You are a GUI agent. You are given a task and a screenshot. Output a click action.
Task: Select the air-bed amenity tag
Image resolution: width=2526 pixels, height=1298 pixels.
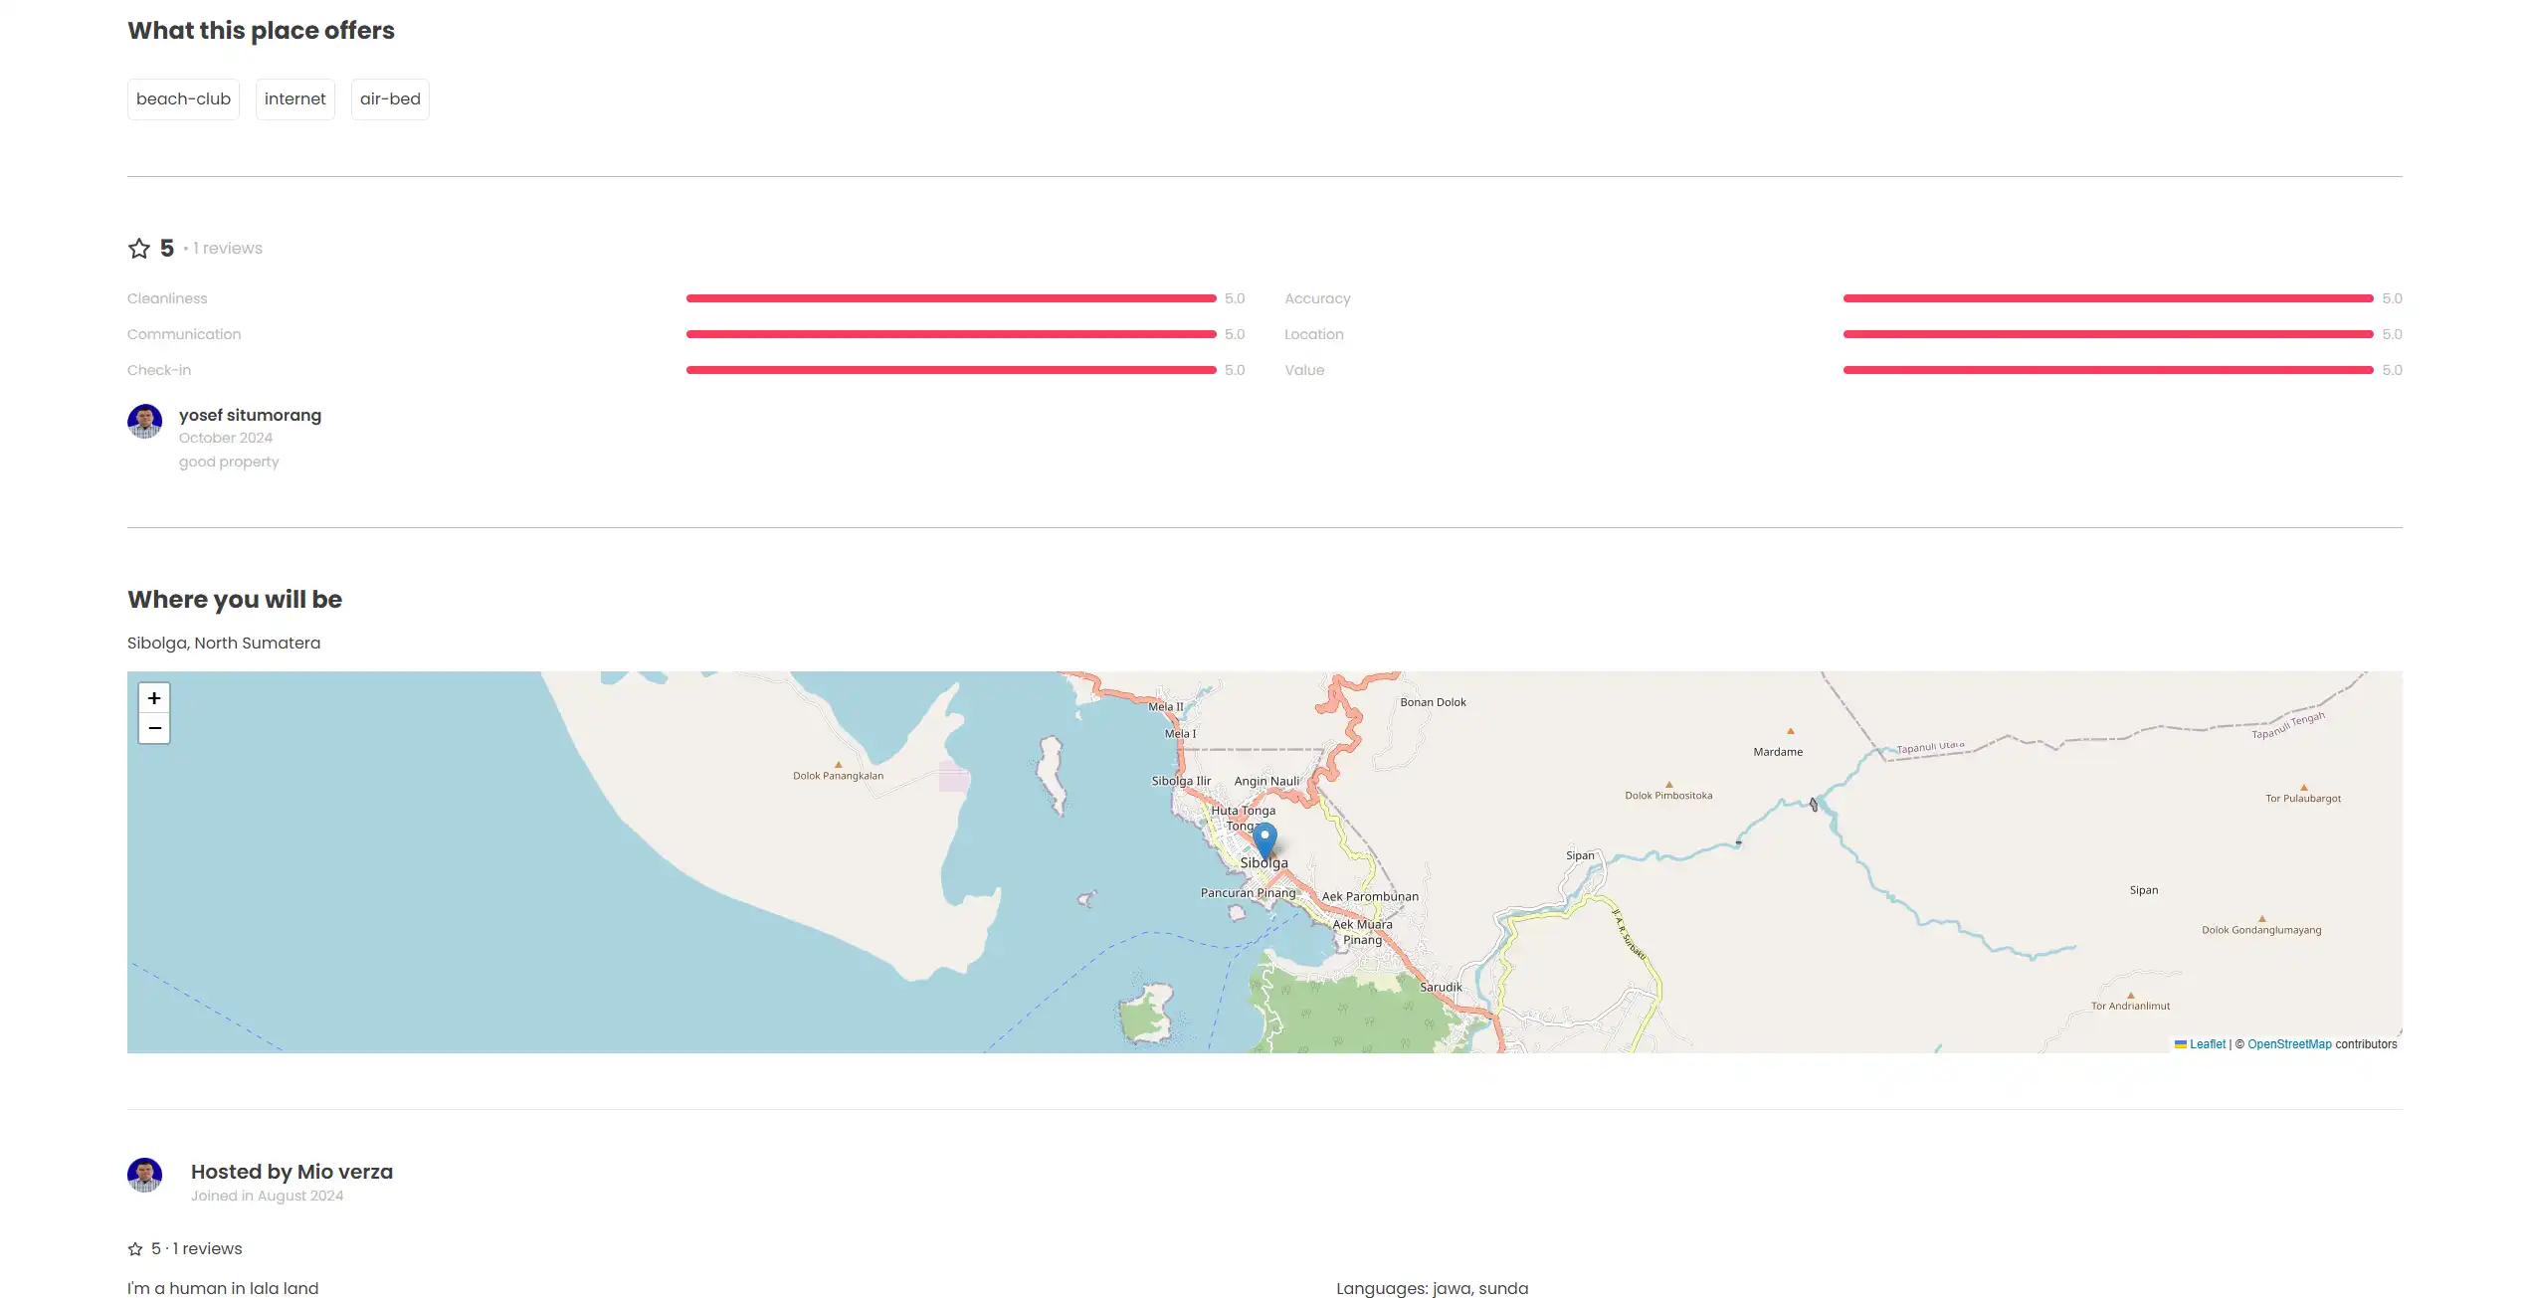(390, 99)
